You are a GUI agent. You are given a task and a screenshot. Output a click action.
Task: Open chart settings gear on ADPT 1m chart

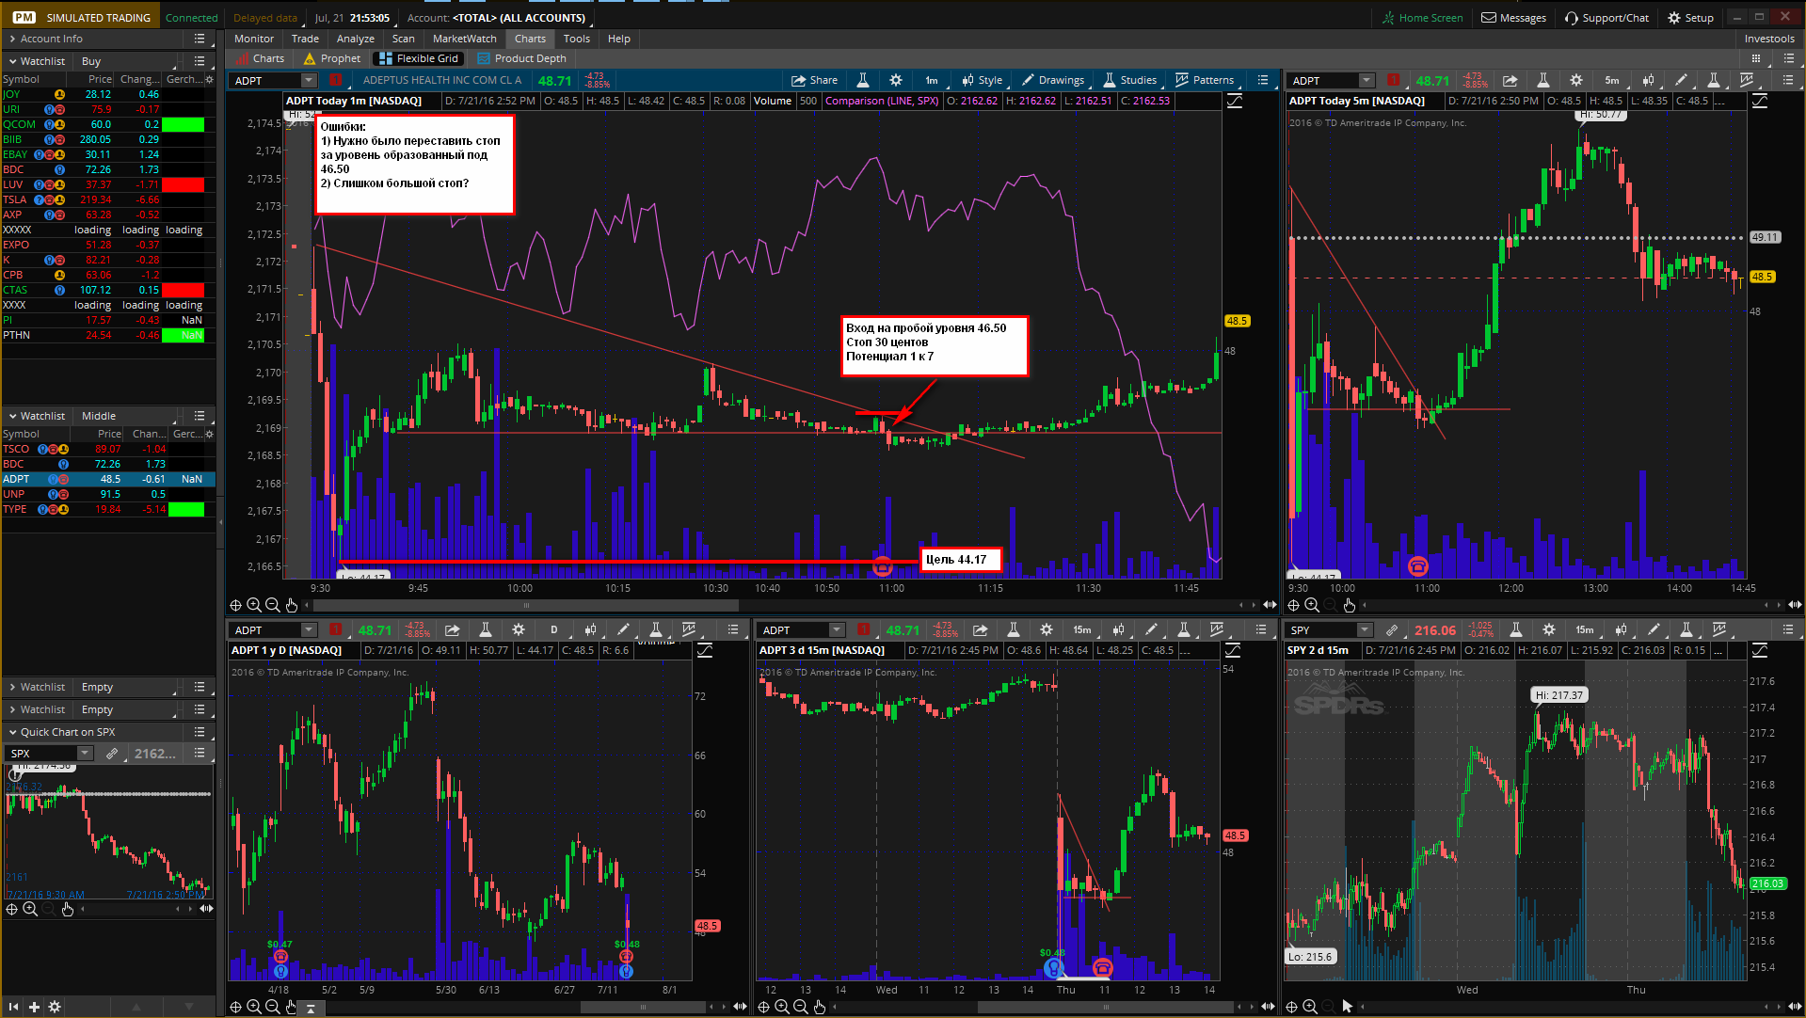pos(895,80)
